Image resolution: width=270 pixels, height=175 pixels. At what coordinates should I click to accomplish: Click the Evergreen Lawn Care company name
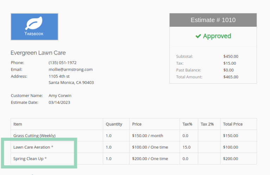coord(38,53)
